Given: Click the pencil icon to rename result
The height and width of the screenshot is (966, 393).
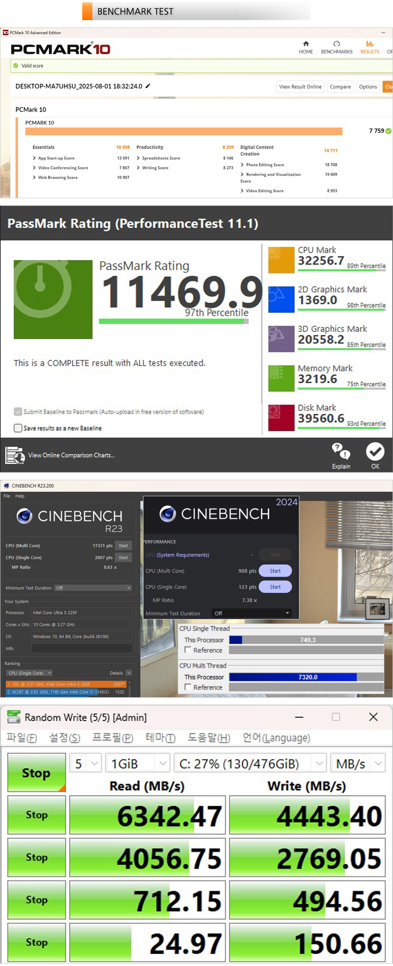Looking at the screenshot, I should tap(148, 86).
